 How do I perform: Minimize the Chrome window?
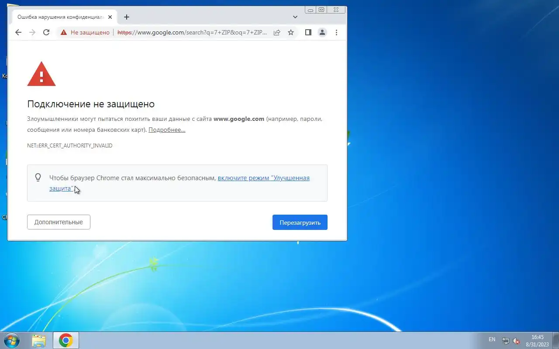point(310,10)
